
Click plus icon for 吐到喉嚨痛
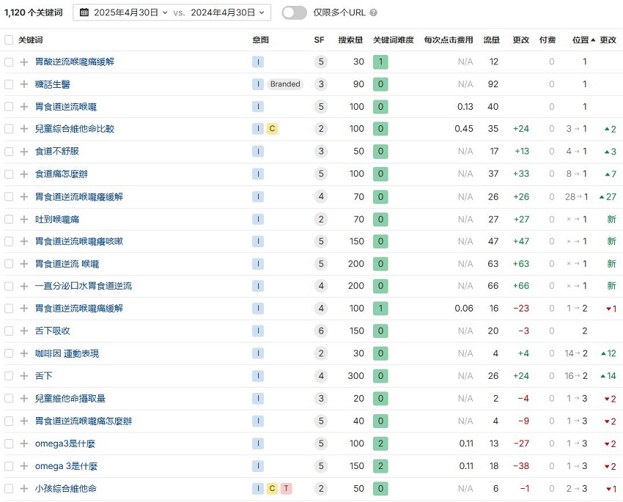tap(24, 219)
